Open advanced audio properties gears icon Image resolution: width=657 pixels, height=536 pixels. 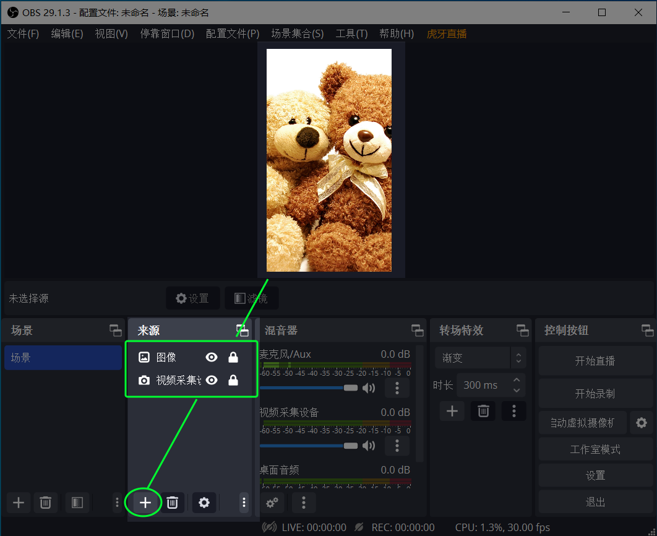point(272,503)
